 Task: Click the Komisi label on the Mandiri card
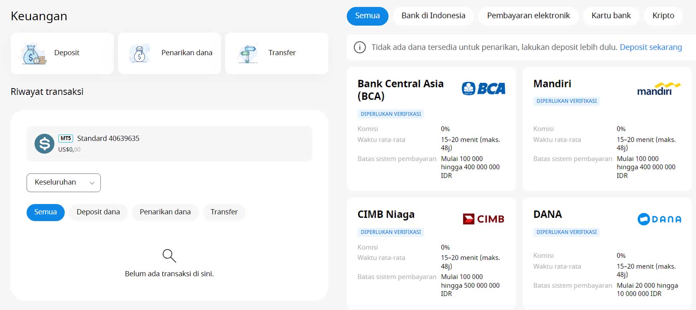pyautogui.click(x=544, y=129)
